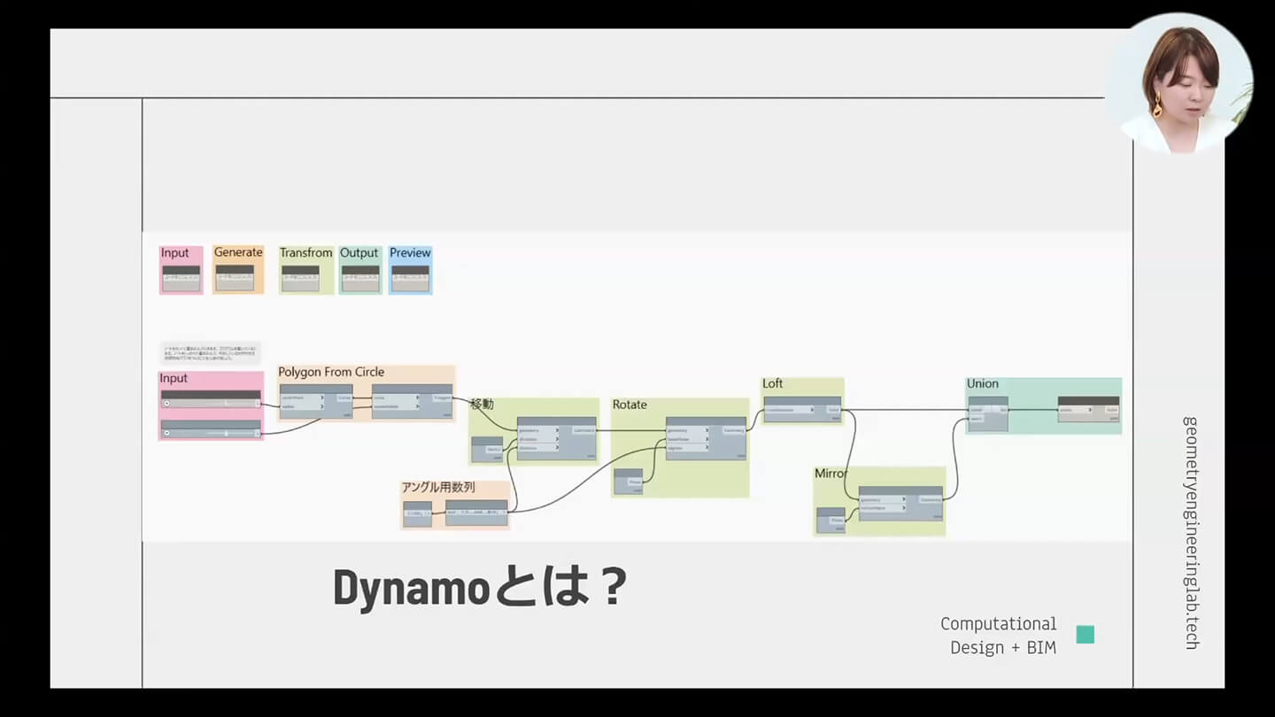The image size is (1275, 717).
Task: Click the small Plane node in Mirror group
Action: (831, 520)
